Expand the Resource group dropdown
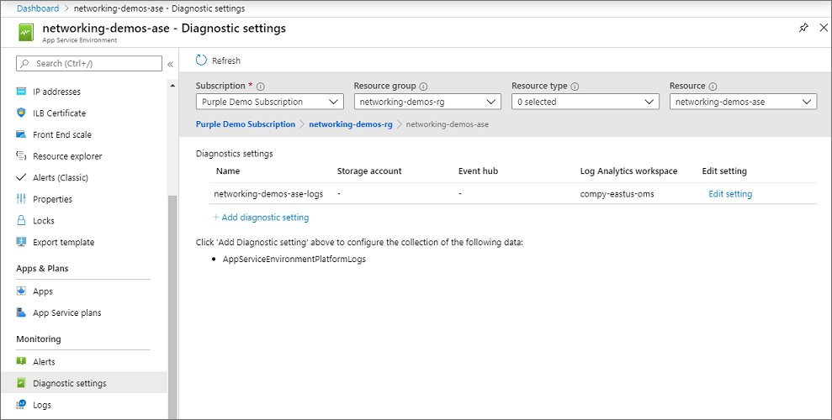832x420 pixels. coord(427,102)
